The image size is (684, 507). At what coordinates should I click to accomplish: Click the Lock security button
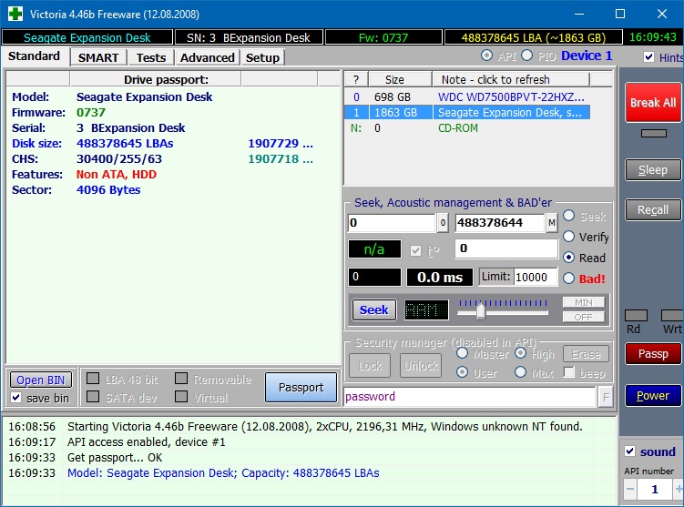pos(370,365)
